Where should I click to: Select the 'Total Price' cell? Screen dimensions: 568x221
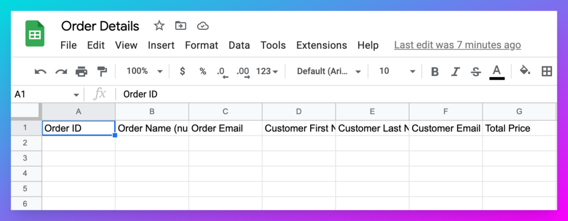click(519, 128)
